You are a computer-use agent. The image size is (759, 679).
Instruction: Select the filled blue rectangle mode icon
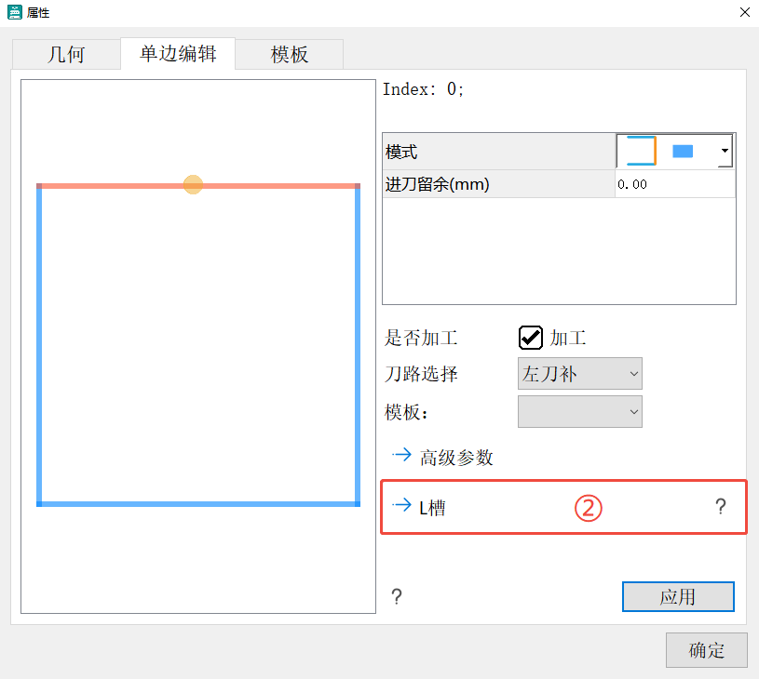tap(683, 152)
